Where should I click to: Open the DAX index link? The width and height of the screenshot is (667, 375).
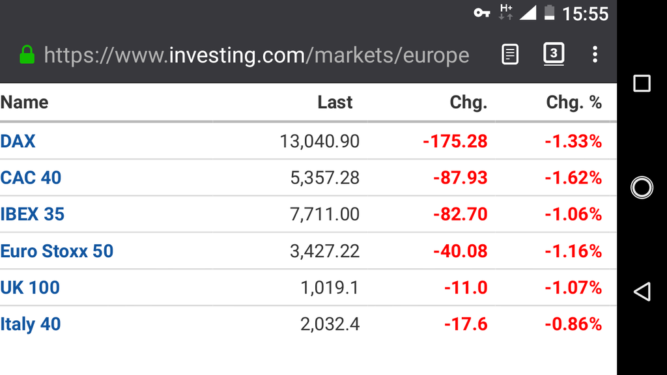18,141
